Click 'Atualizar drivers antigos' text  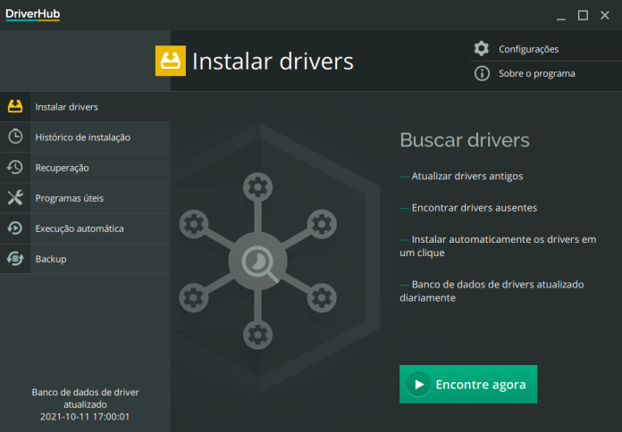pyautogui.click(x=467, y=177)
